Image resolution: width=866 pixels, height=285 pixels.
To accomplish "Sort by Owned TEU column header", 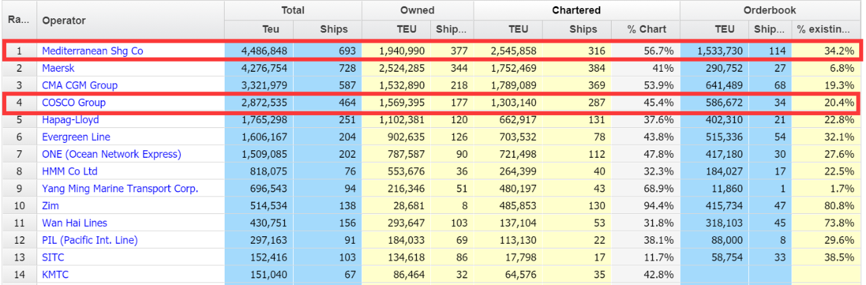I will pos(395,30).
